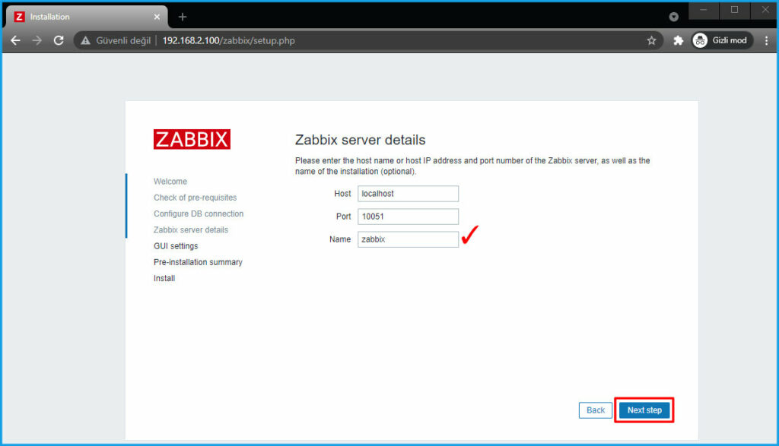Image resolution: width=779 pixels, height=446 pixels.
Task: Click the Back button
Action: pyautogui.click(x=595, y=410)
